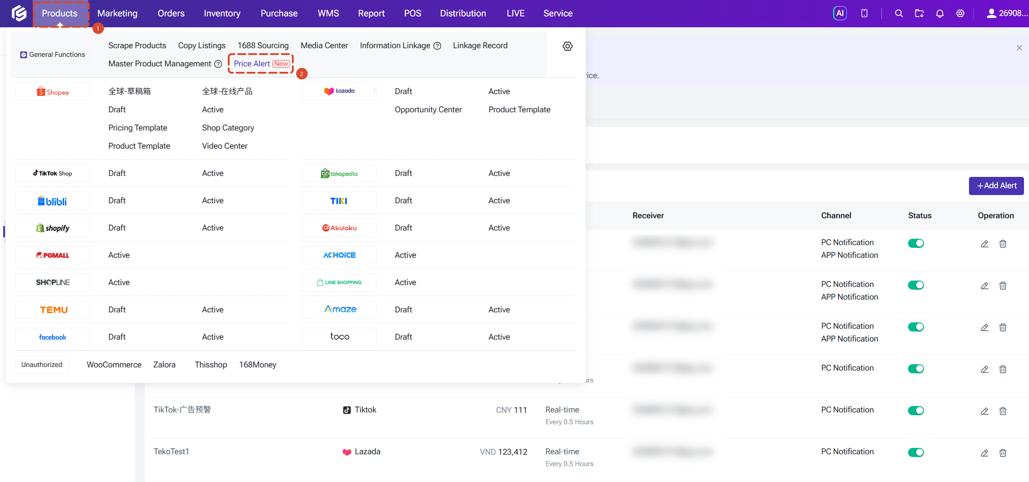Toggle the second alert's status switch

[x=916, y=285]
